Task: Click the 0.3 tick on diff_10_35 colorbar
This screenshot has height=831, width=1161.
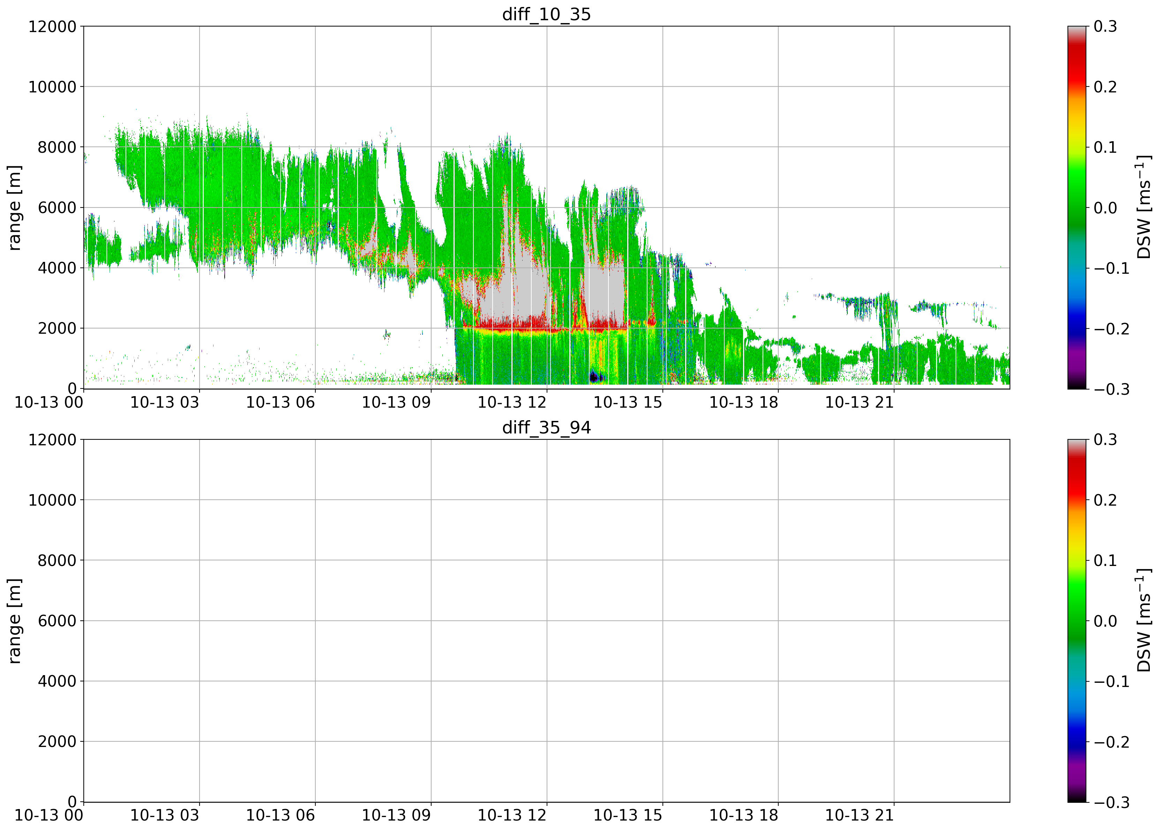Action: click(x=1105, y=27)
